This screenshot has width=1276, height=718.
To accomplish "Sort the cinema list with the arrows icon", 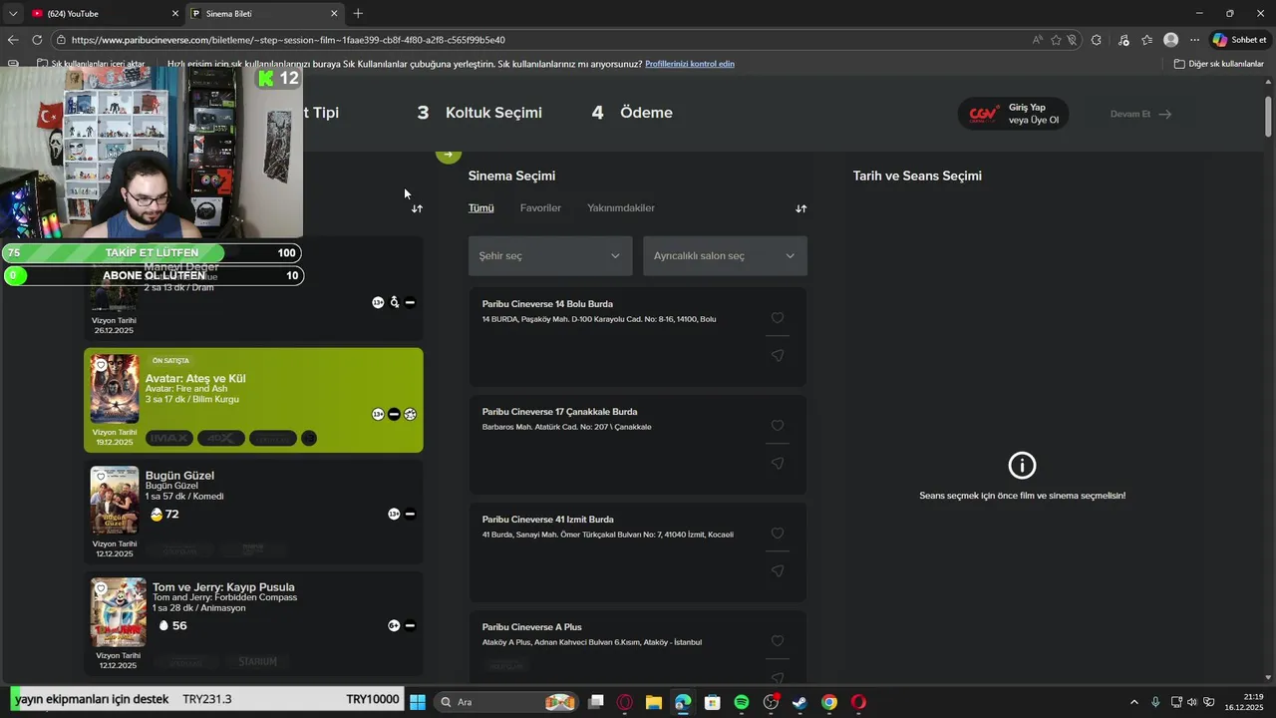I will pyautogui.click(x=800, y=208).
